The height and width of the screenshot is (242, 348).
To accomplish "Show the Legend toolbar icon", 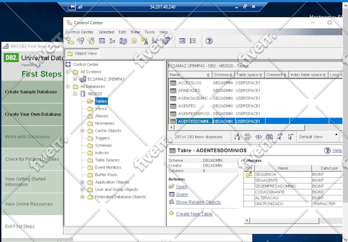I will (193, 41).
